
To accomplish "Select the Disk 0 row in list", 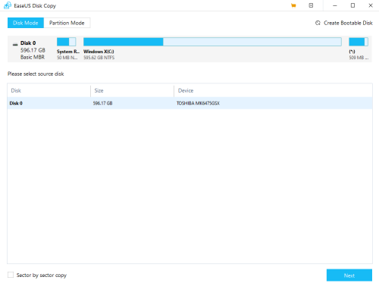I will point(189,103).
